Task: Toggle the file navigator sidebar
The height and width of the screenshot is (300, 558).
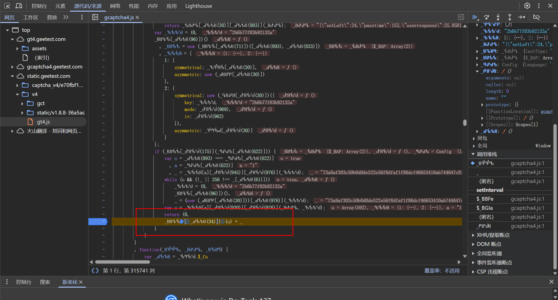Action: [x=95, y=17]
